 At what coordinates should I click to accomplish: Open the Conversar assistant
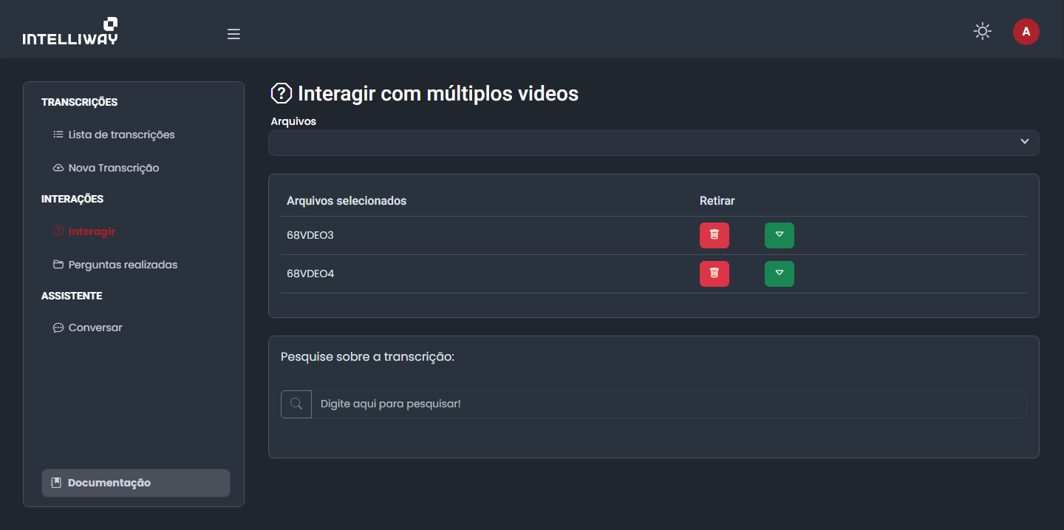tap(95, 327)
